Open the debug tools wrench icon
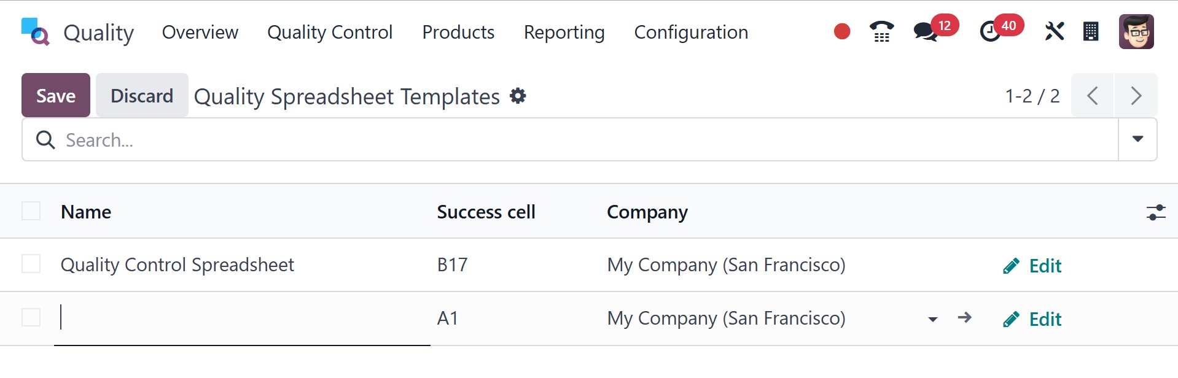 pyautogui.click(x=1054, y=31)
